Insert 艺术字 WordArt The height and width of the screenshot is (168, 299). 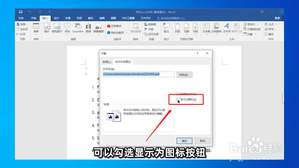[227, 28]
